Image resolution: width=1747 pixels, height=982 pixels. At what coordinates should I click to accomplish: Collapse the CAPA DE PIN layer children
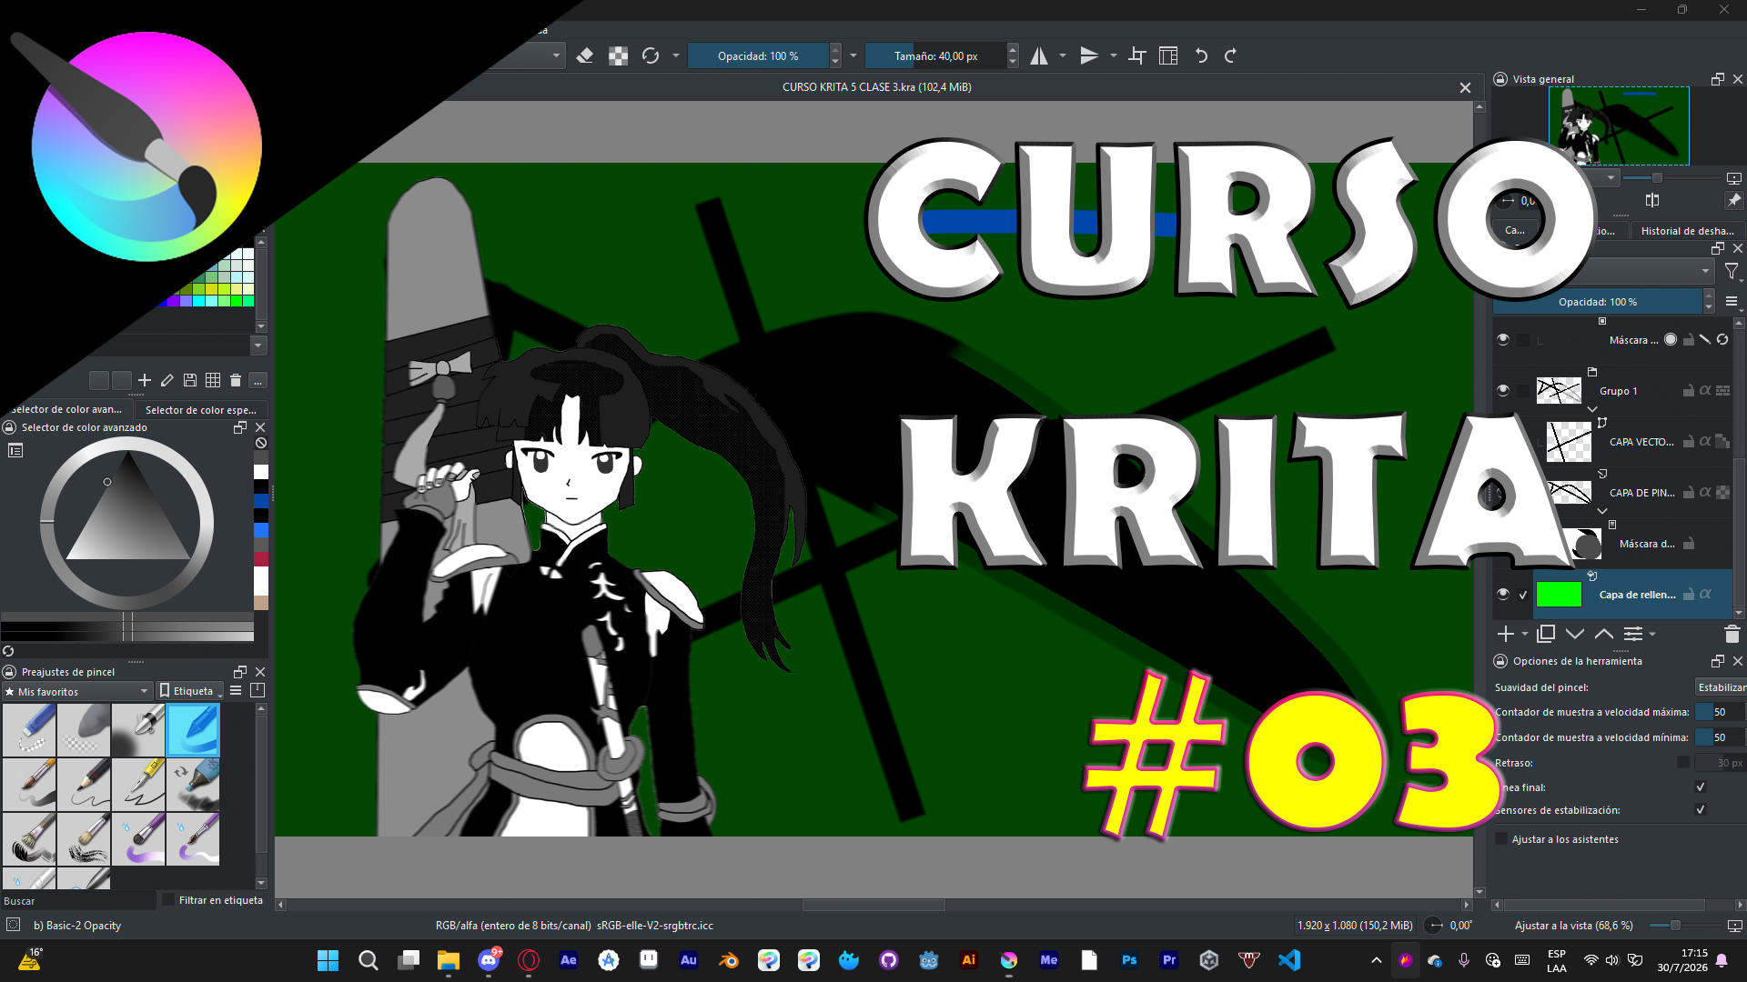point(1602,512)
